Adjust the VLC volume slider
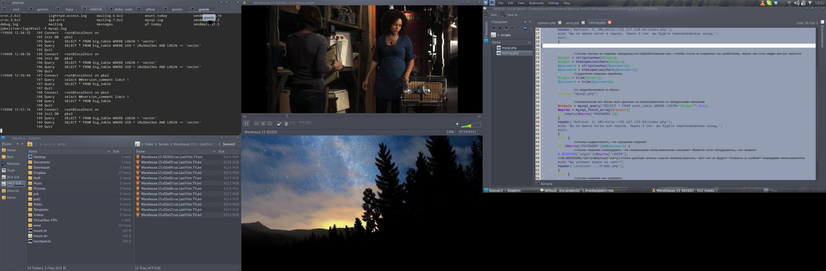The image size is (826, 271). 471,125
